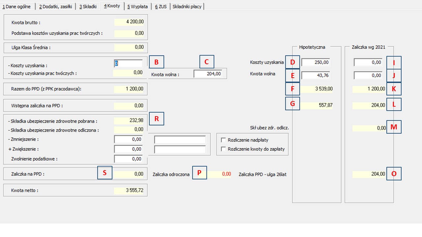Click Zaliczka PPD - ulga 26lat value 204,00
This screenshot has height=237, width=422.
(x=369, y=174)
